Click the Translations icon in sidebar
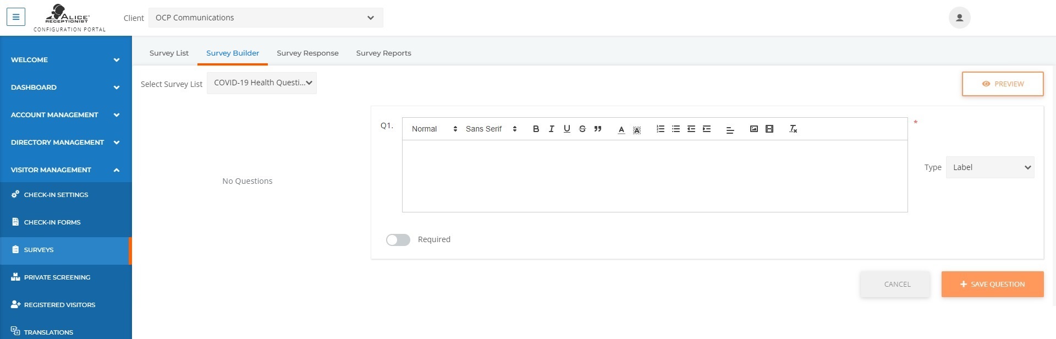The image size is (1056, 339). point(15,331)
